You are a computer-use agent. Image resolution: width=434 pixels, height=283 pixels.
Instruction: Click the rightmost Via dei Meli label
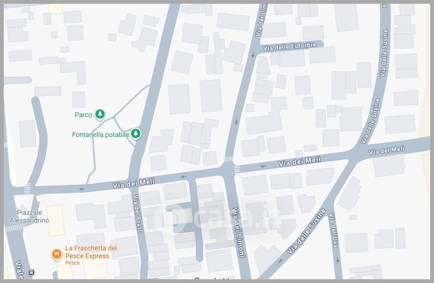(x=386, y=150)
